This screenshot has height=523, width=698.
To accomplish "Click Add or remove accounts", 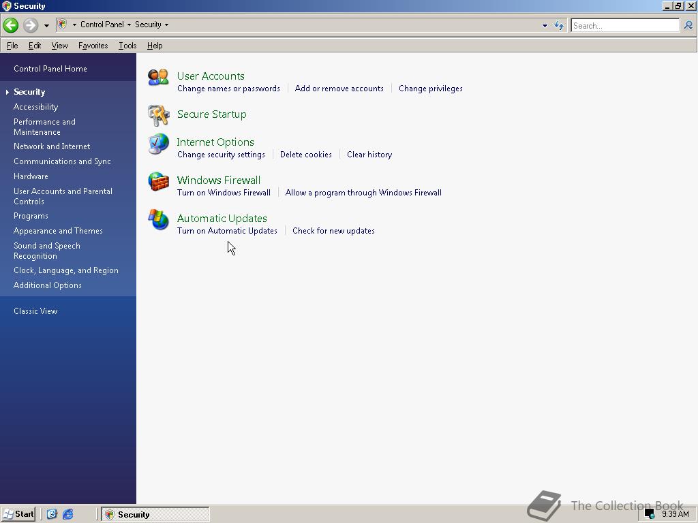I will [339, 89].
